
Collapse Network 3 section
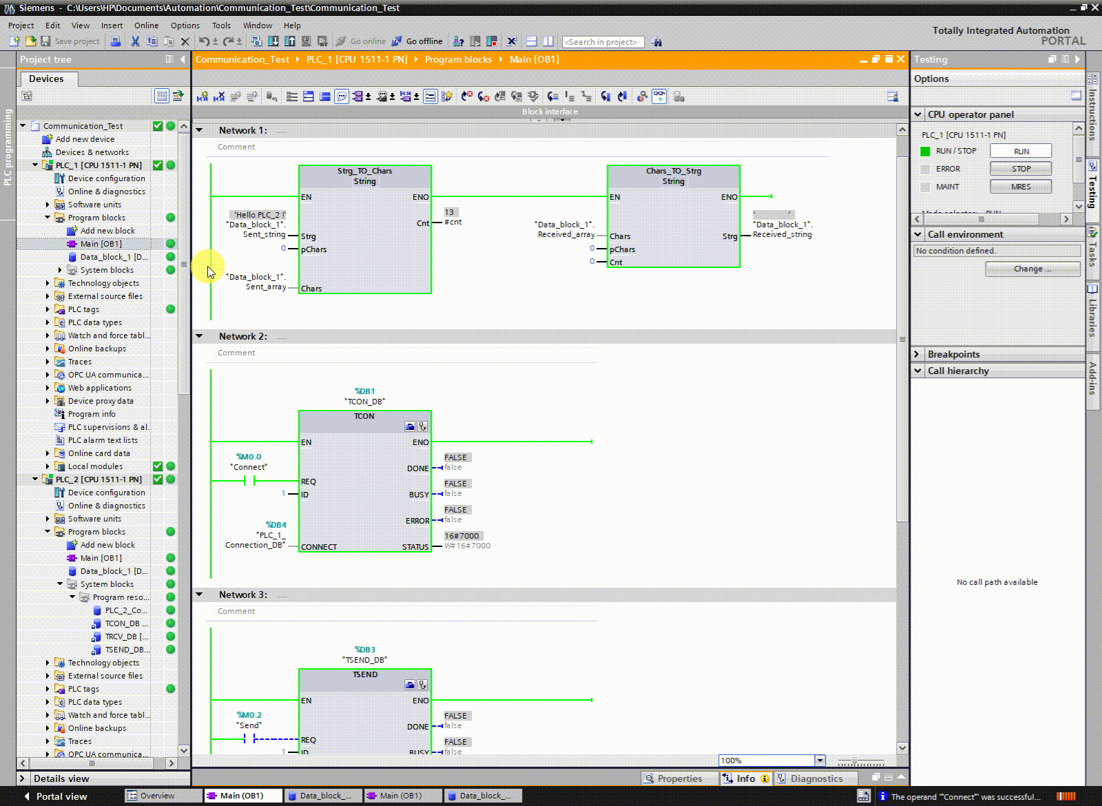(x=200, y=594)
